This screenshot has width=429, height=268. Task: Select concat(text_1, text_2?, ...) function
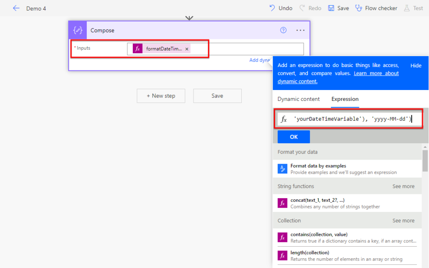click(347, 203)
